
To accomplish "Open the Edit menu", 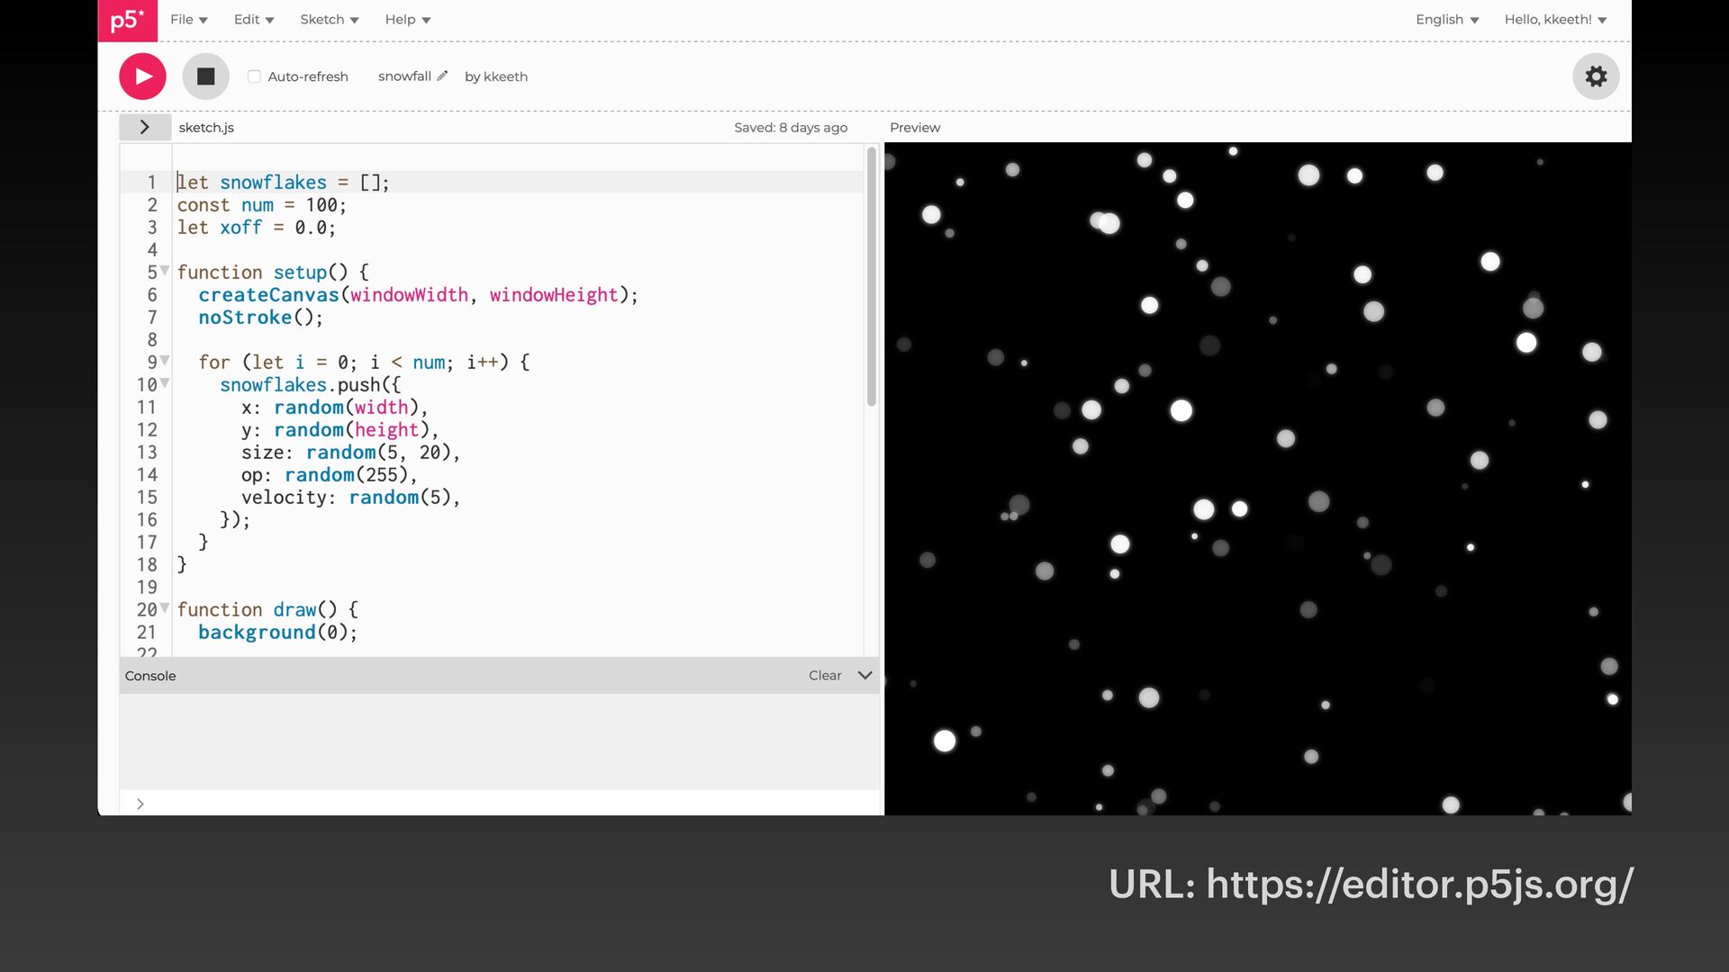I will pos(254,20).
